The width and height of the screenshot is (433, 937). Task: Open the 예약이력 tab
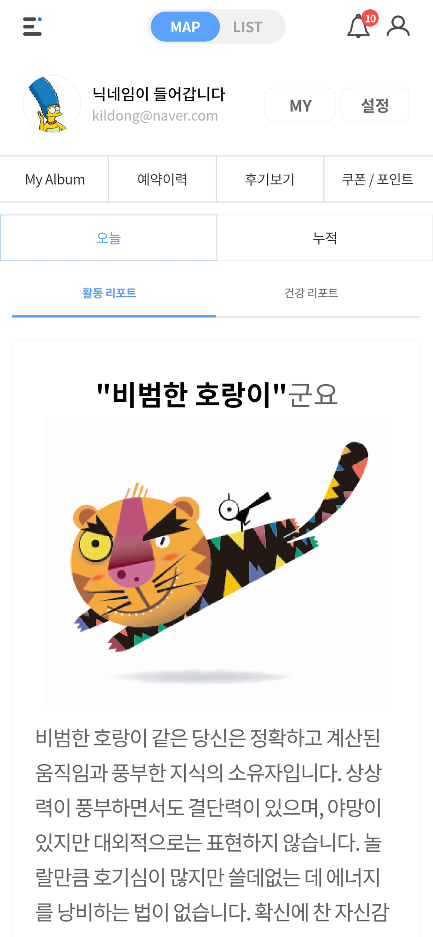click(x=163, y=179)
